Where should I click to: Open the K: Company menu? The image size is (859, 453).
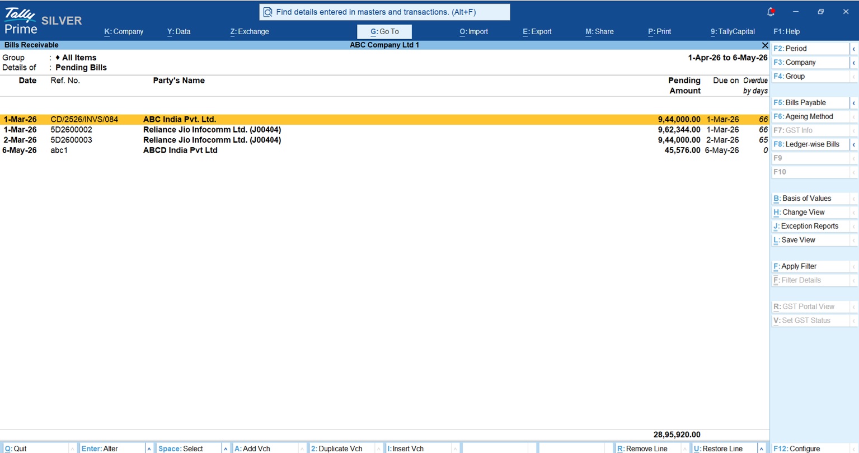coord(124,32)
